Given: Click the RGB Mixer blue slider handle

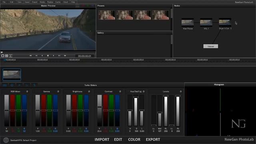Looking at the screenshot, I should pyautogui.click(x=24, y=110).
